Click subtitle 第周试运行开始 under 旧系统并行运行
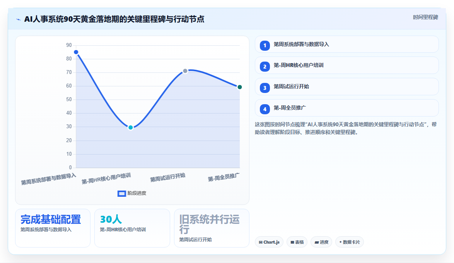 [x=195, y=240]
